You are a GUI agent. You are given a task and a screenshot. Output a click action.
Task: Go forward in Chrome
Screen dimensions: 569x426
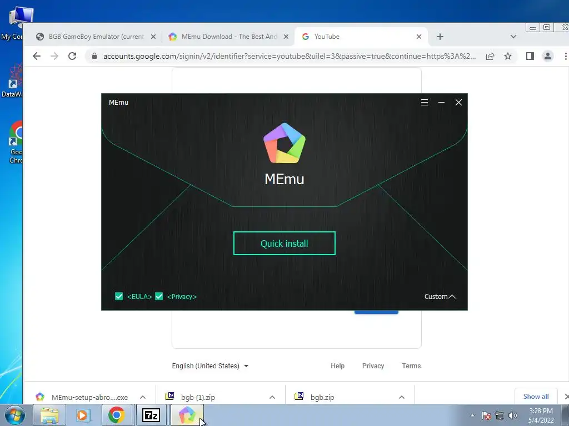[54, 56]
